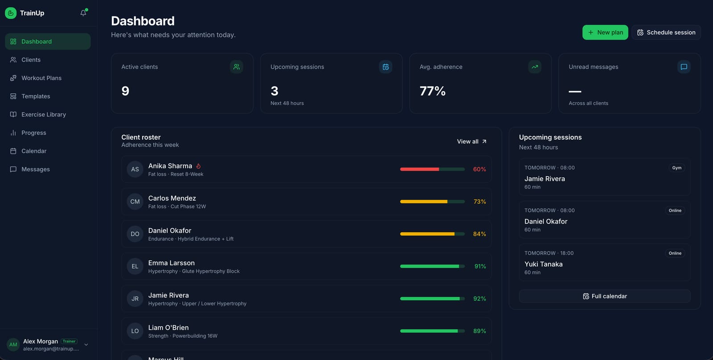713x360 pixels.
Task: Click the Active clients people icon
Action: tap(237, 67)
